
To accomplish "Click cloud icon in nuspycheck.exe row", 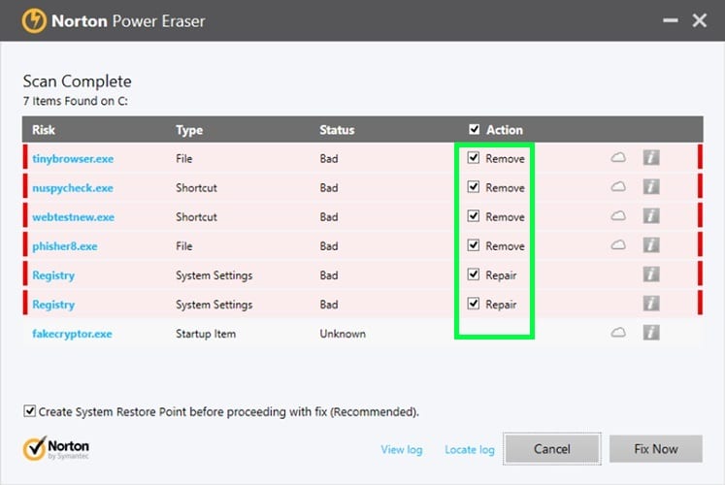I will click(x=618, y=187).
